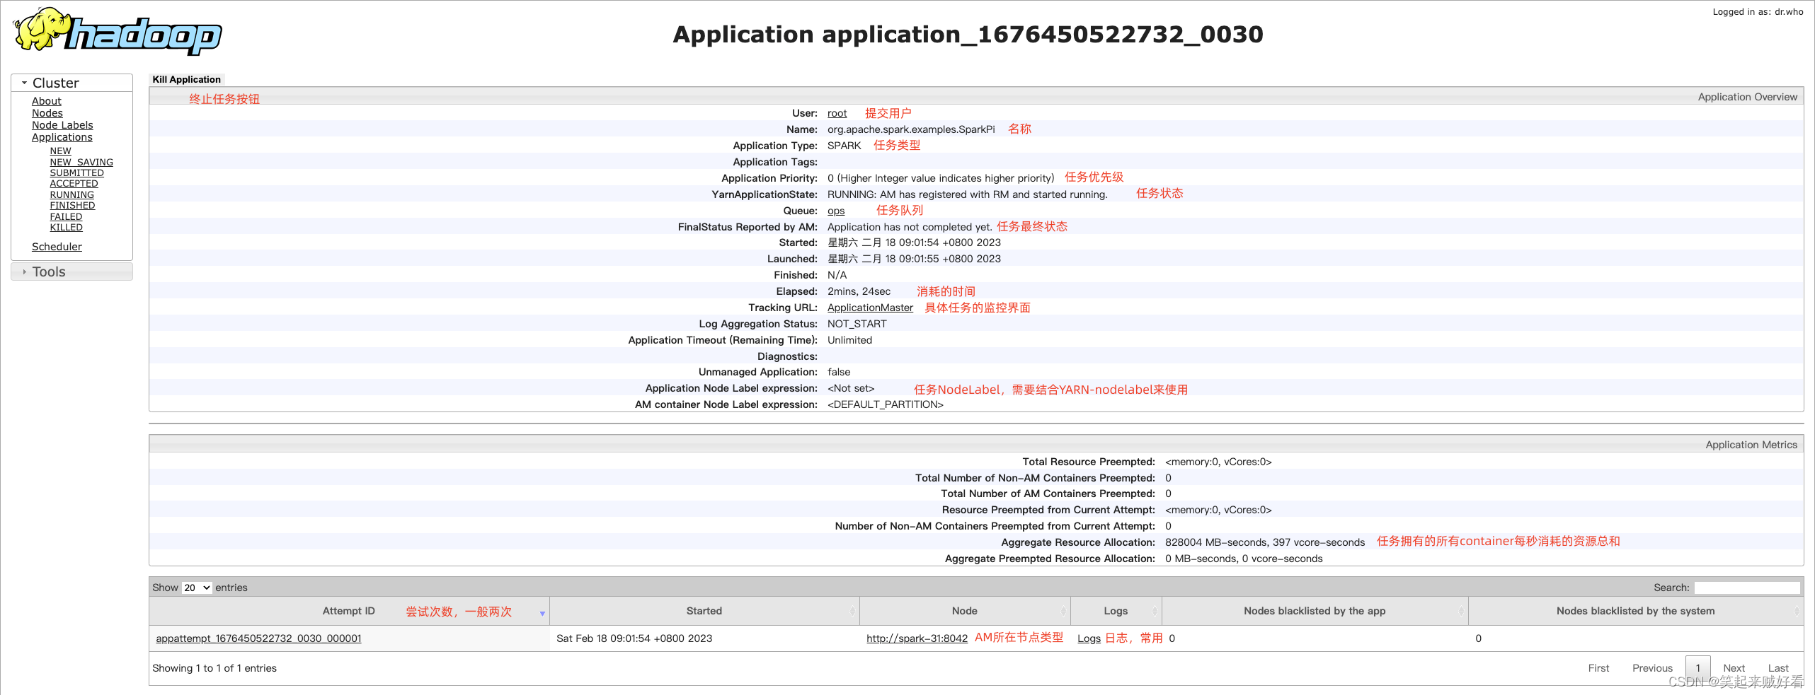Go to Last page of entries
The image size is (1815, 695).
click(1778, 668)
